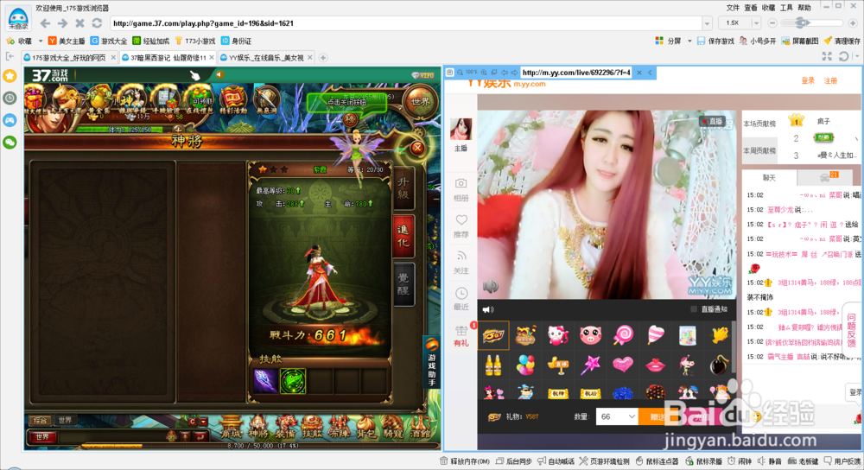
Task: Select the 覺醒 side tab
Action: coord(403,283)
